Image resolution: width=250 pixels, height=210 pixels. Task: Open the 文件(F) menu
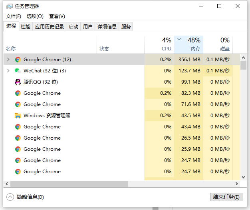[14, 16]
